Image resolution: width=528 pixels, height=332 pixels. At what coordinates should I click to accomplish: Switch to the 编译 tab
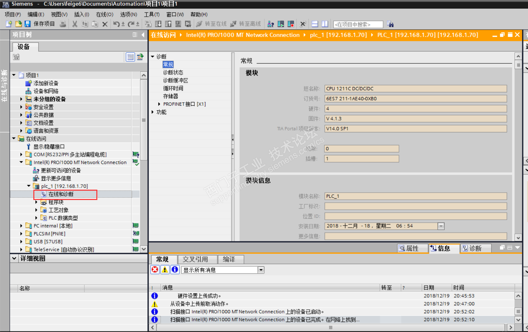tap(231, 259)
